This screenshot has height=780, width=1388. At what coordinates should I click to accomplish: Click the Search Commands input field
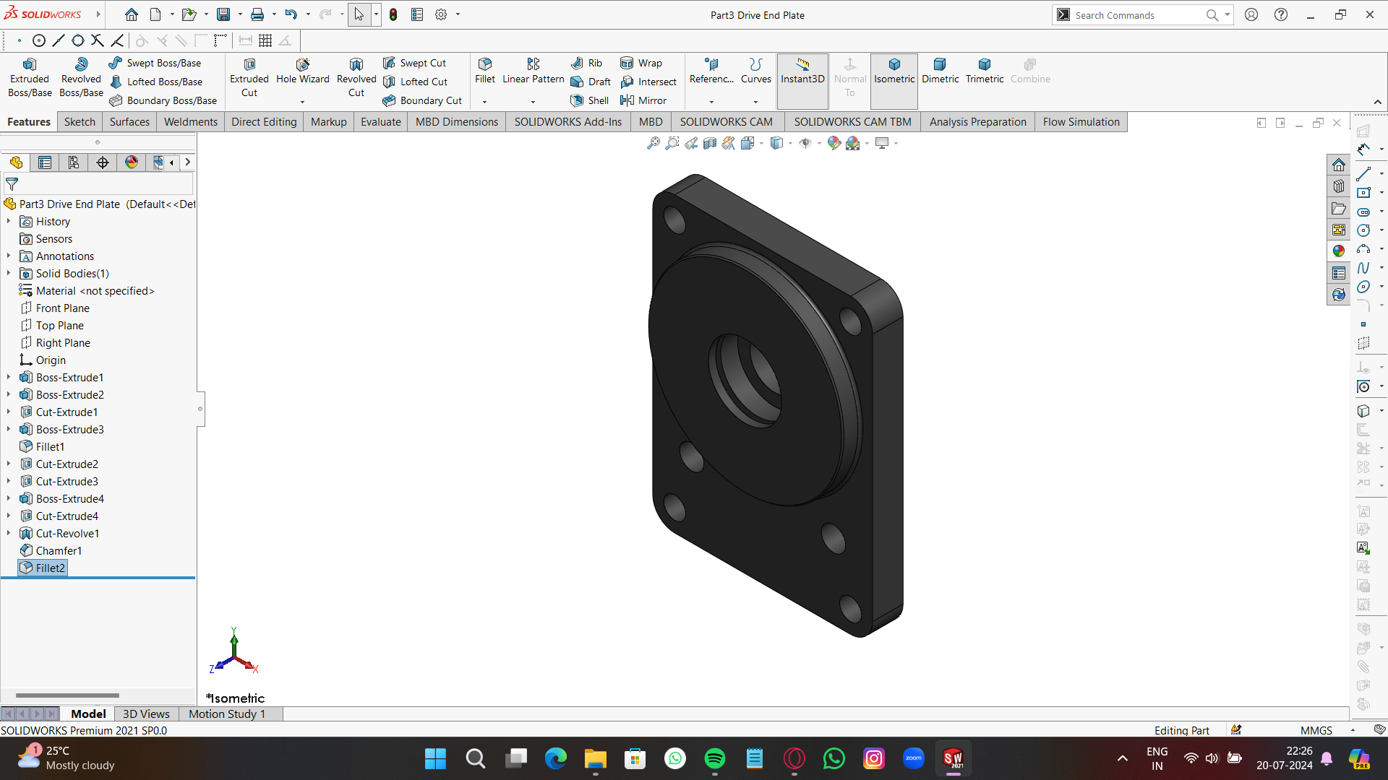1139,14
